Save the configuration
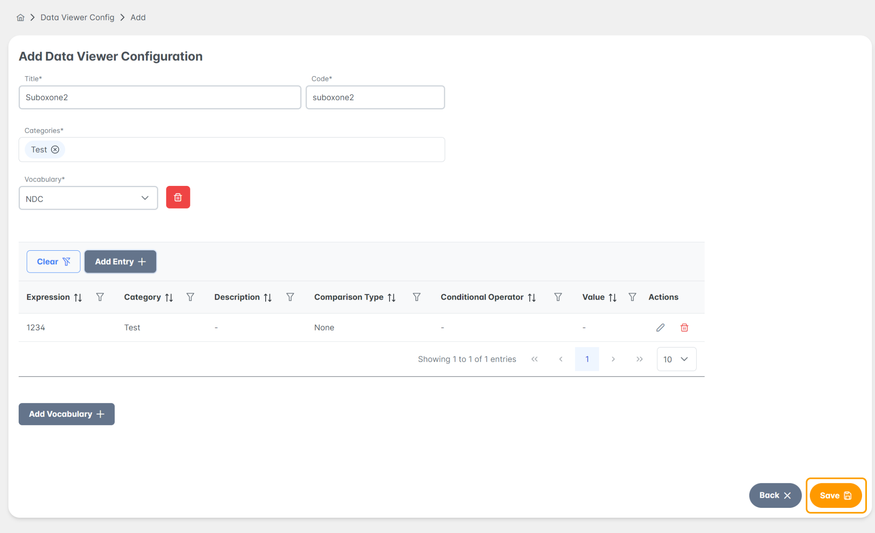 click(835, 495)
